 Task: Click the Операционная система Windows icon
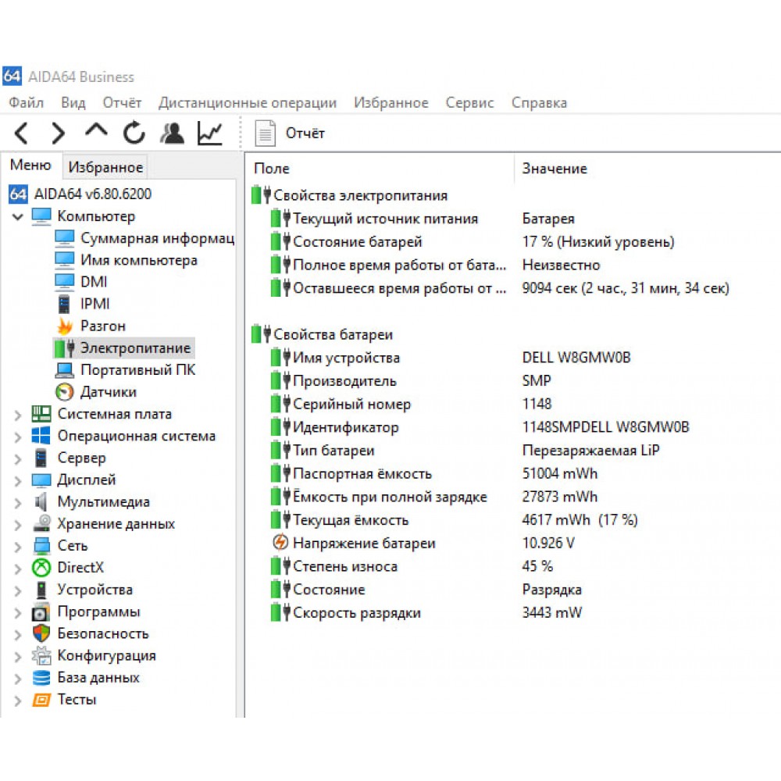pos(41,436)
